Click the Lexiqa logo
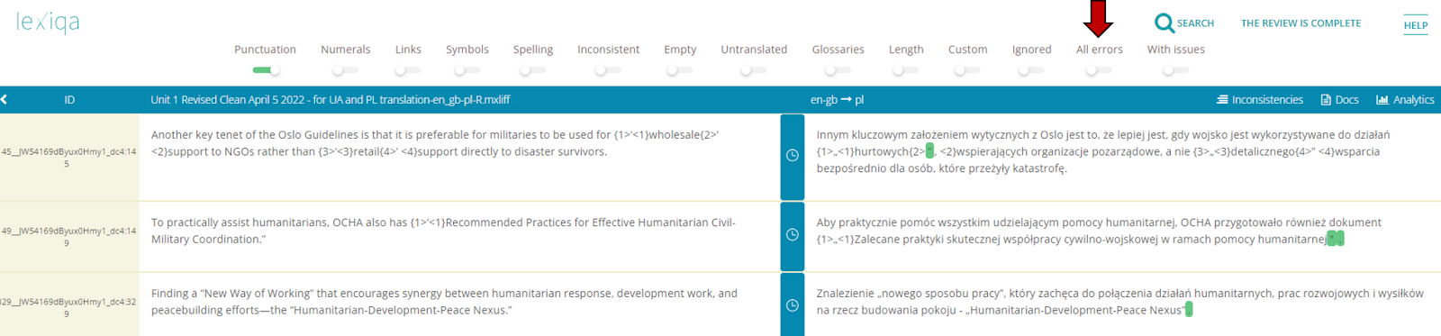 [48, 23]
